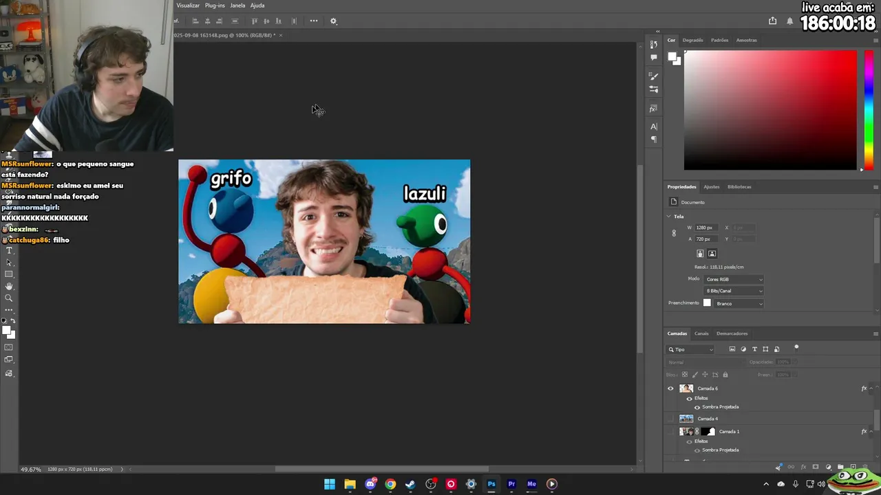Create new group folder icon

[x=840, y=467]
